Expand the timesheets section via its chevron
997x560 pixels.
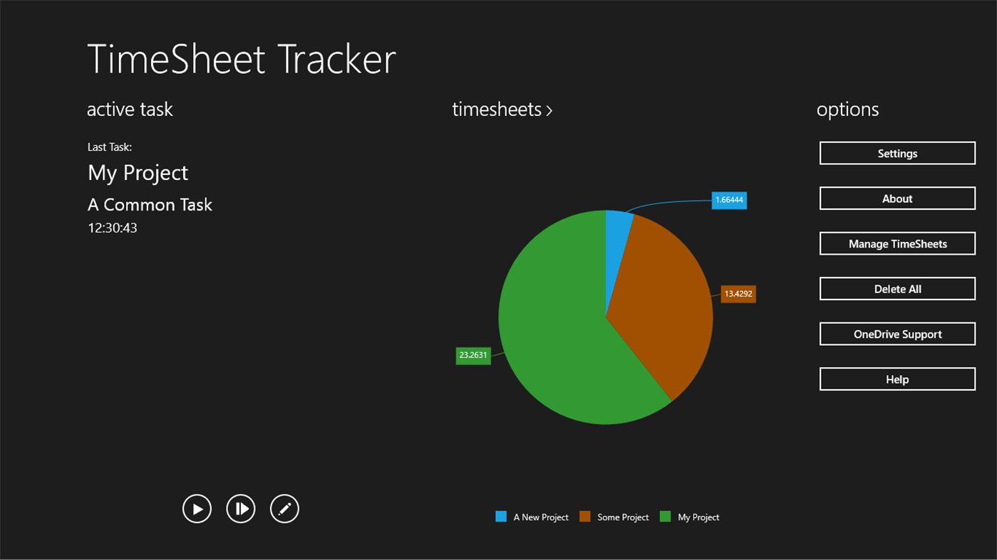pyautogui.click(x=549, y=110)
